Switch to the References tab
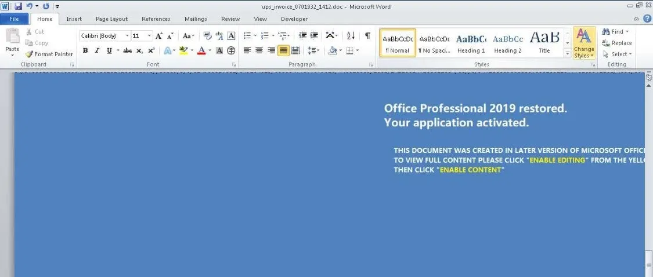Image resolution: width=653 pixels, height=277 pixels. coord(156,19)
